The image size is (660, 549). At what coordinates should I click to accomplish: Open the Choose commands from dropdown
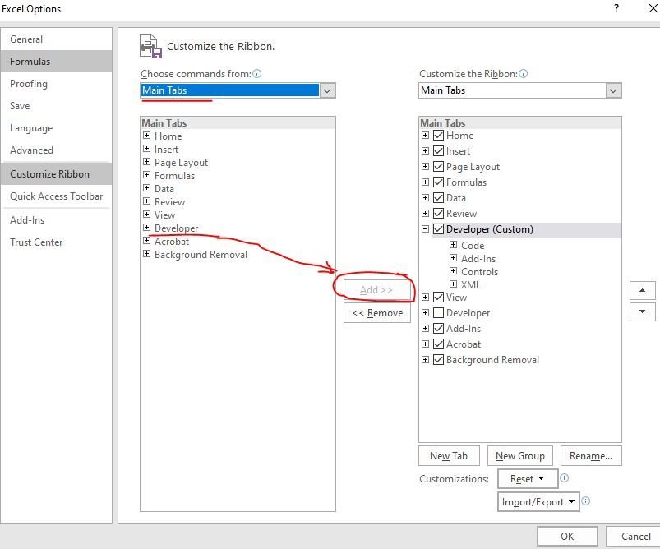327,90
